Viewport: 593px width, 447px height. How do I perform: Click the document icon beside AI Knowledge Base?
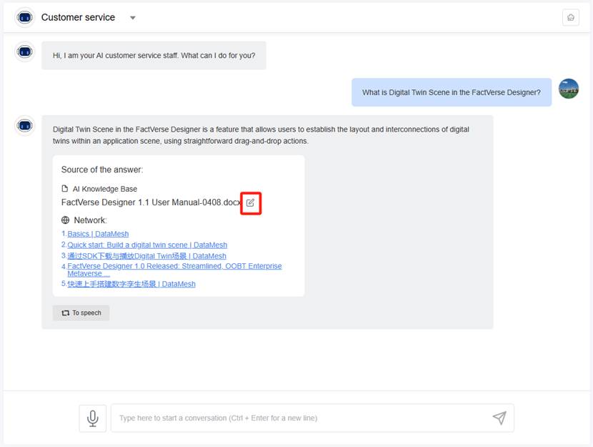pos(65,189)
